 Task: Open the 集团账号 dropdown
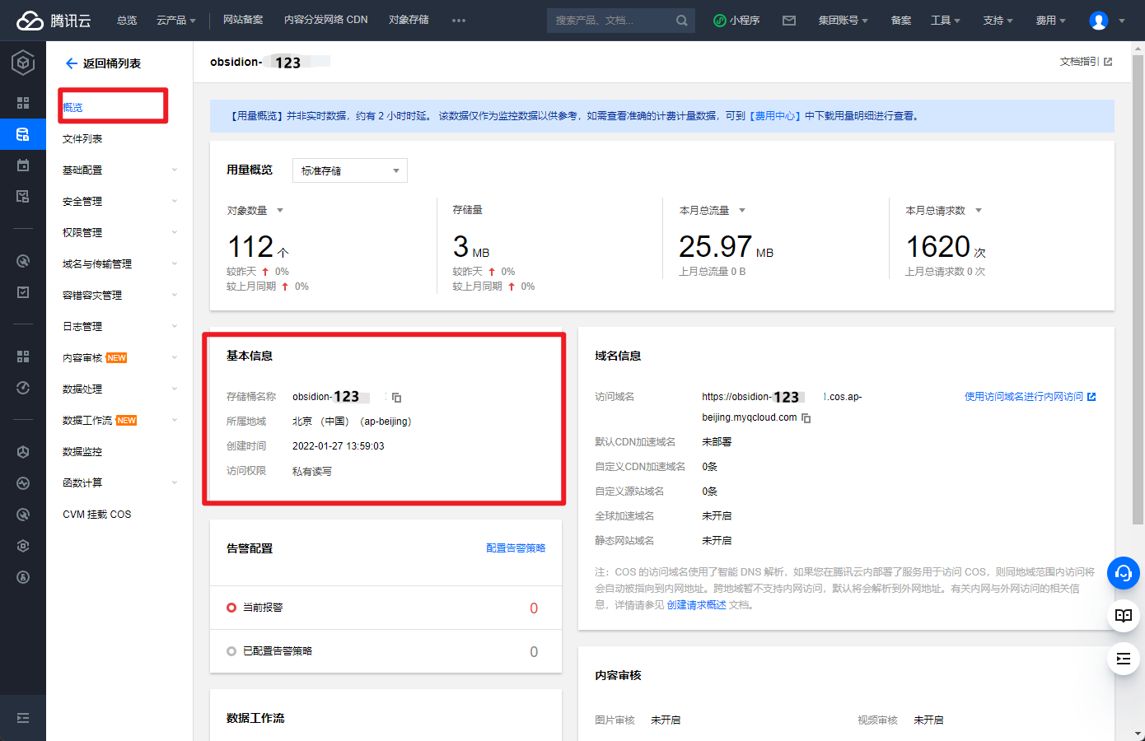[x=843, y=21]
